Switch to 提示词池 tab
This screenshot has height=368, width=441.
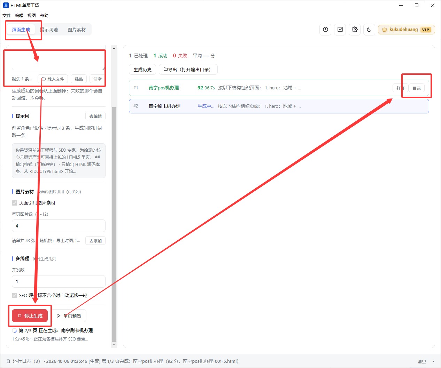tap(49, 30)
